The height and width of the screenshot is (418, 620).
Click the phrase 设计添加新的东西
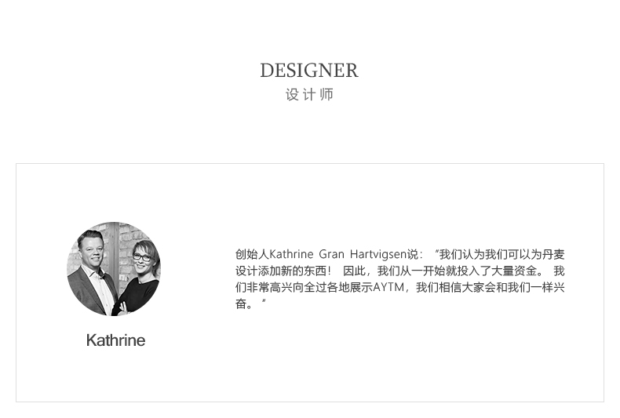[x=281, y=271]
